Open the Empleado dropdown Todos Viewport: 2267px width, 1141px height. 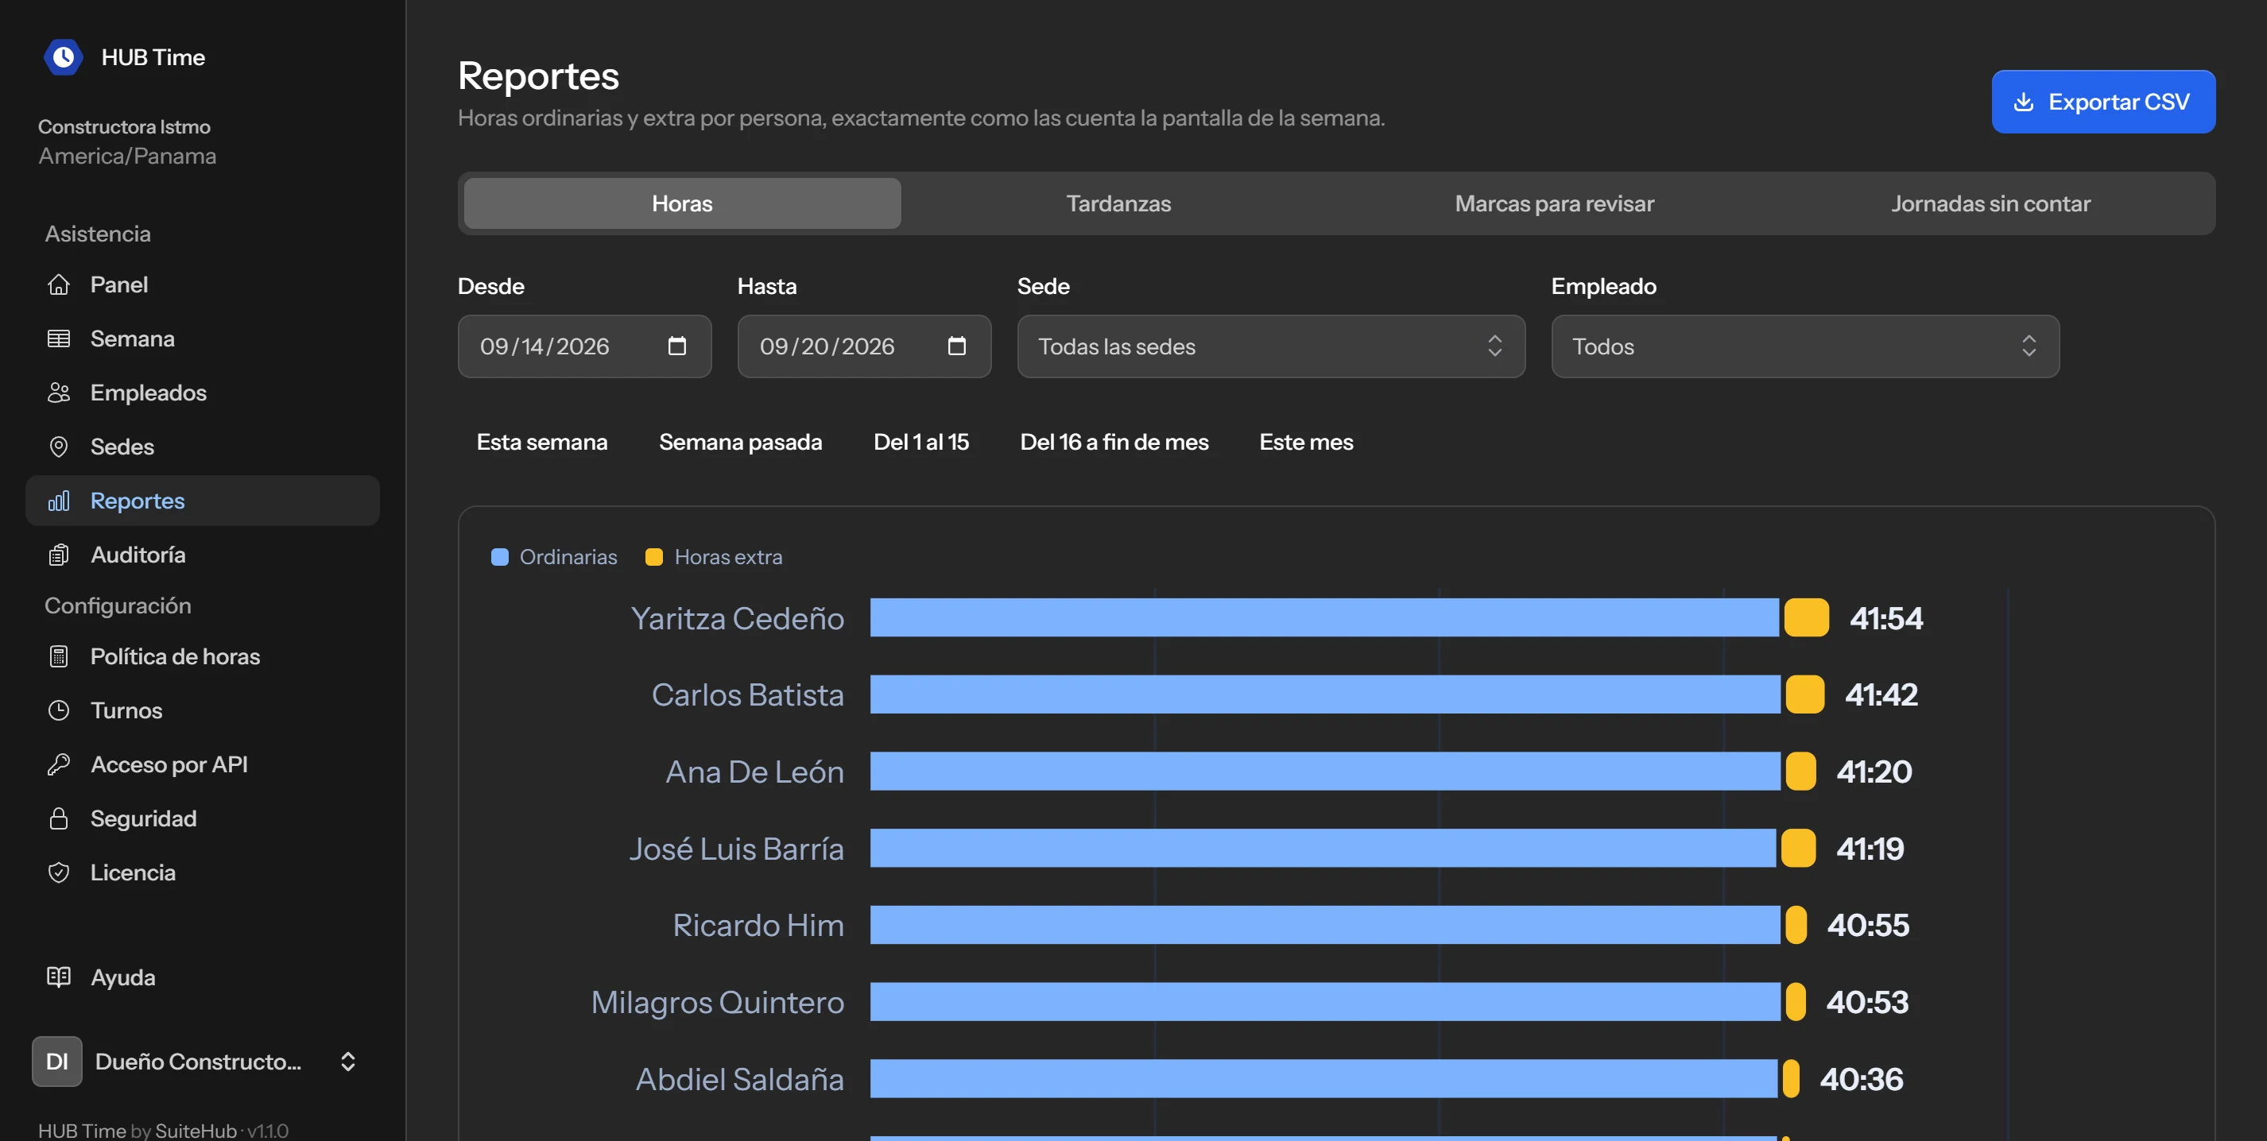tap(1805, 346)
